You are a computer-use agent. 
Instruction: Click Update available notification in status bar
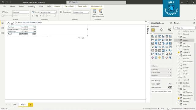[x=183, y=109]
